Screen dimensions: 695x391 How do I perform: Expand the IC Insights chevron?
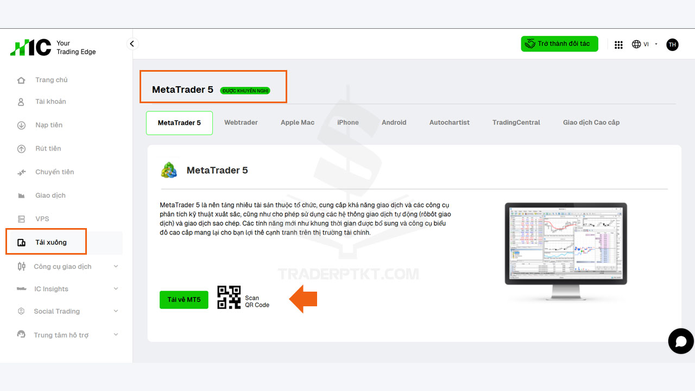[x=116, y=289]
